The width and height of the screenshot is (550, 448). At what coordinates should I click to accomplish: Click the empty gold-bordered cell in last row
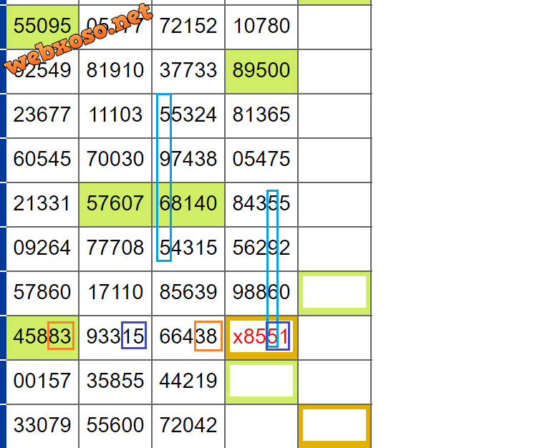click(334, 427)
